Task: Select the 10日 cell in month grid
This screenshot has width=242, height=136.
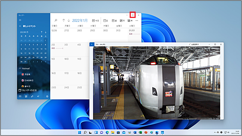Action: (x=70, y=64)
